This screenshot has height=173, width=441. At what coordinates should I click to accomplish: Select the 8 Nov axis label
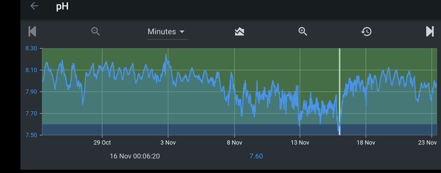tap(234, 142)
